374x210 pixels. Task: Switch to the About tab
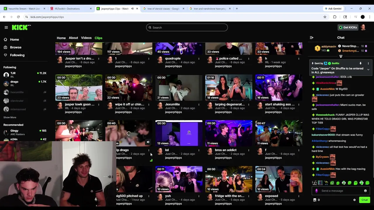click(73, 38)
